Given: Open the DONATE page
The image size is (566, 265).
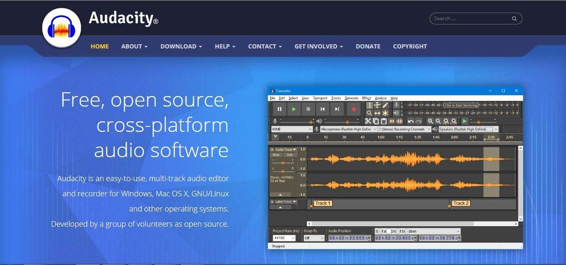Looking at the screenshot, I should 368,46.
